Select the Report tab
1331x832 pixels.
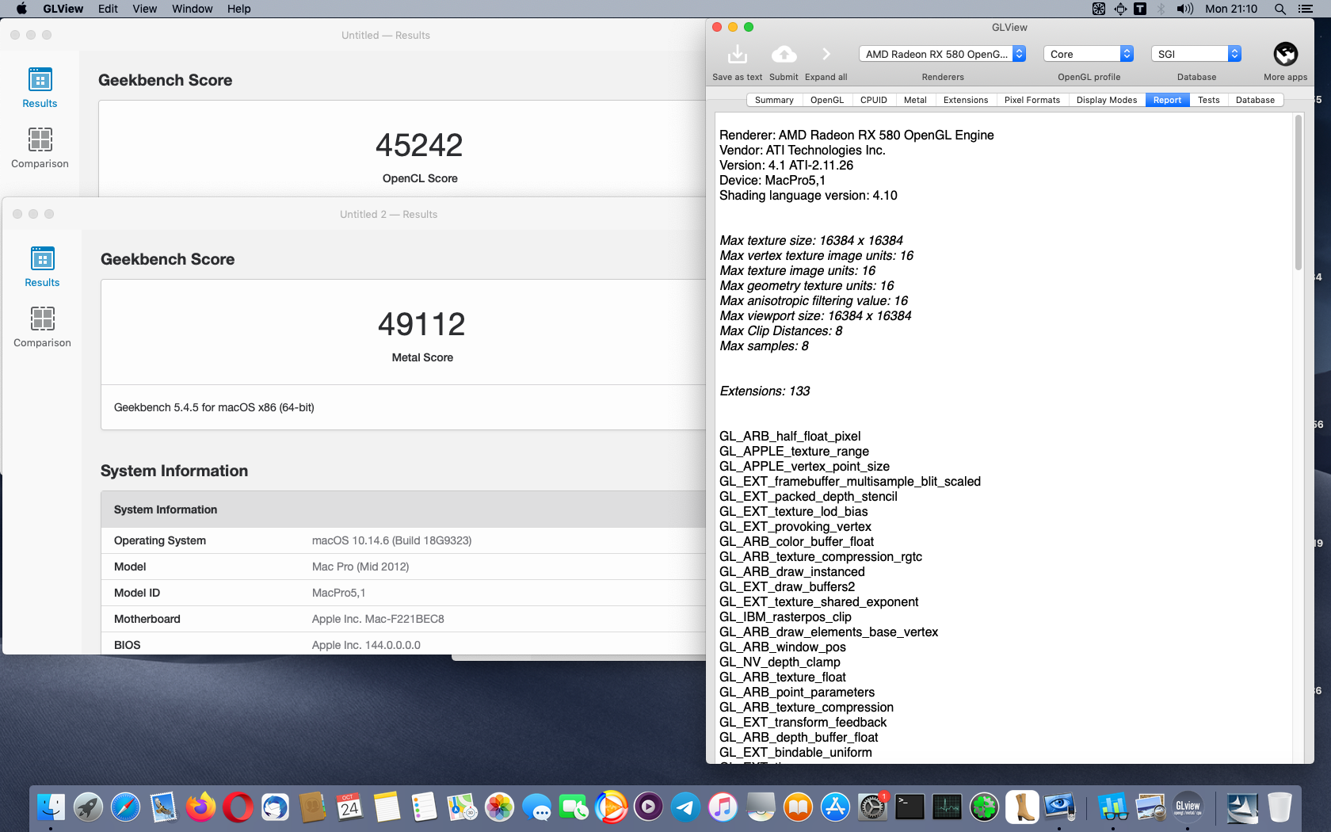pyautogui.click(x=1167, y=100)
